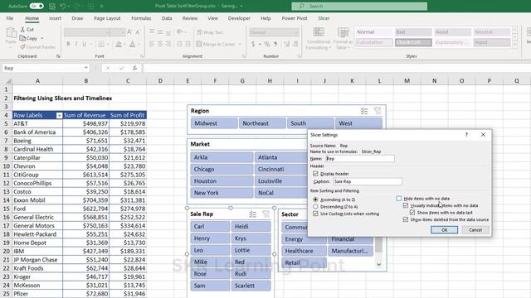Click the Borders icon in Font group
Image resolution: width=531 pixels, height=298 pixels.
pyautogui.click(x=101, y=44)
